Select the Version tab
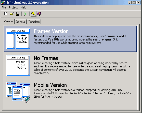 pos(8,21)
